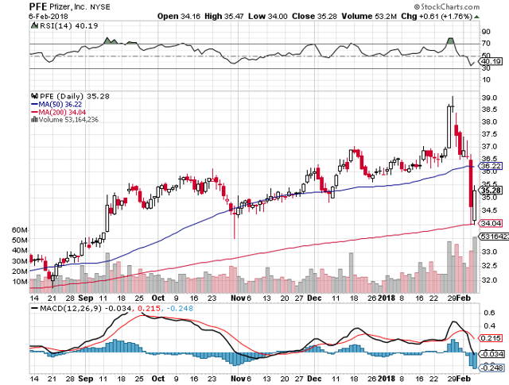509x385 pixels.
Task: Click the MA(50) 36.22 legend text
Action: tap(60, 104)
